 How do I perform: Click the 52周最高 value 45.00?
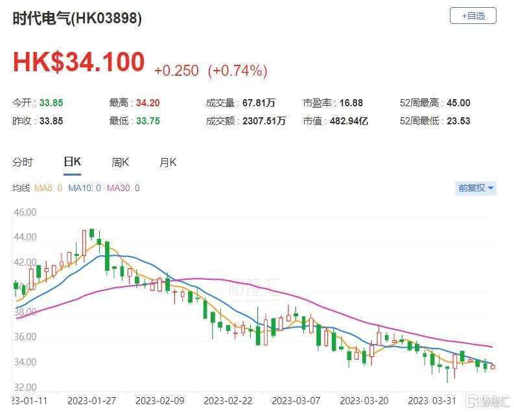(459, 103)
